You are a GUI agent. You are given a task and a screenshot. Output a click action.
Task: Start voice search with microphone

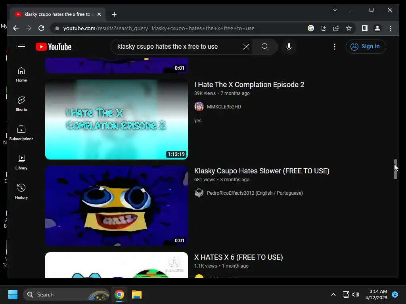tap(289, 47)
